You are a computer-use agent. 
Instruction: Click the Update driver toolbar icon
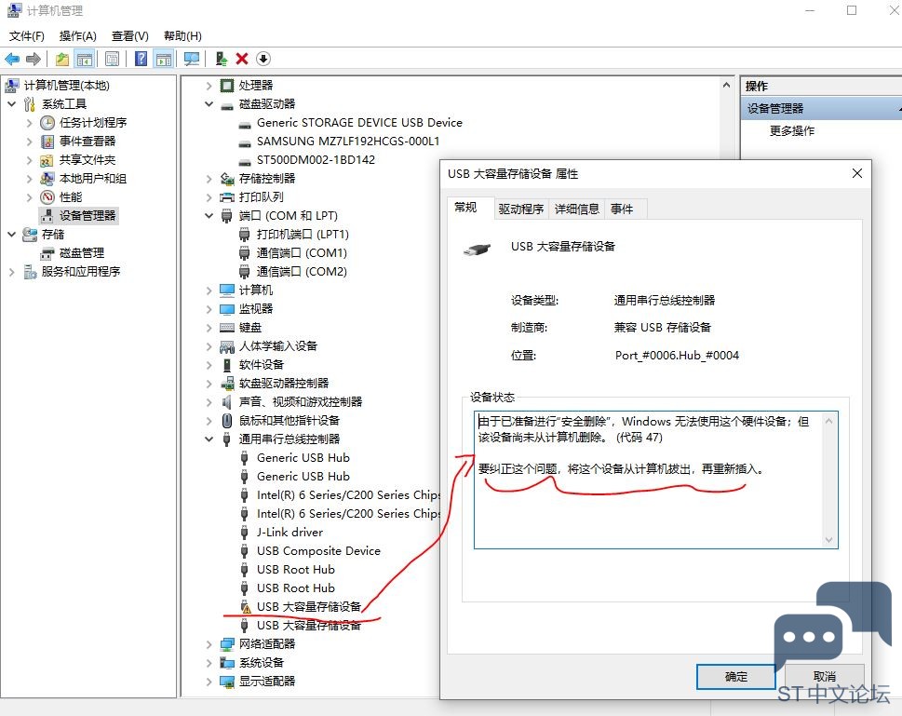[221, 59]
